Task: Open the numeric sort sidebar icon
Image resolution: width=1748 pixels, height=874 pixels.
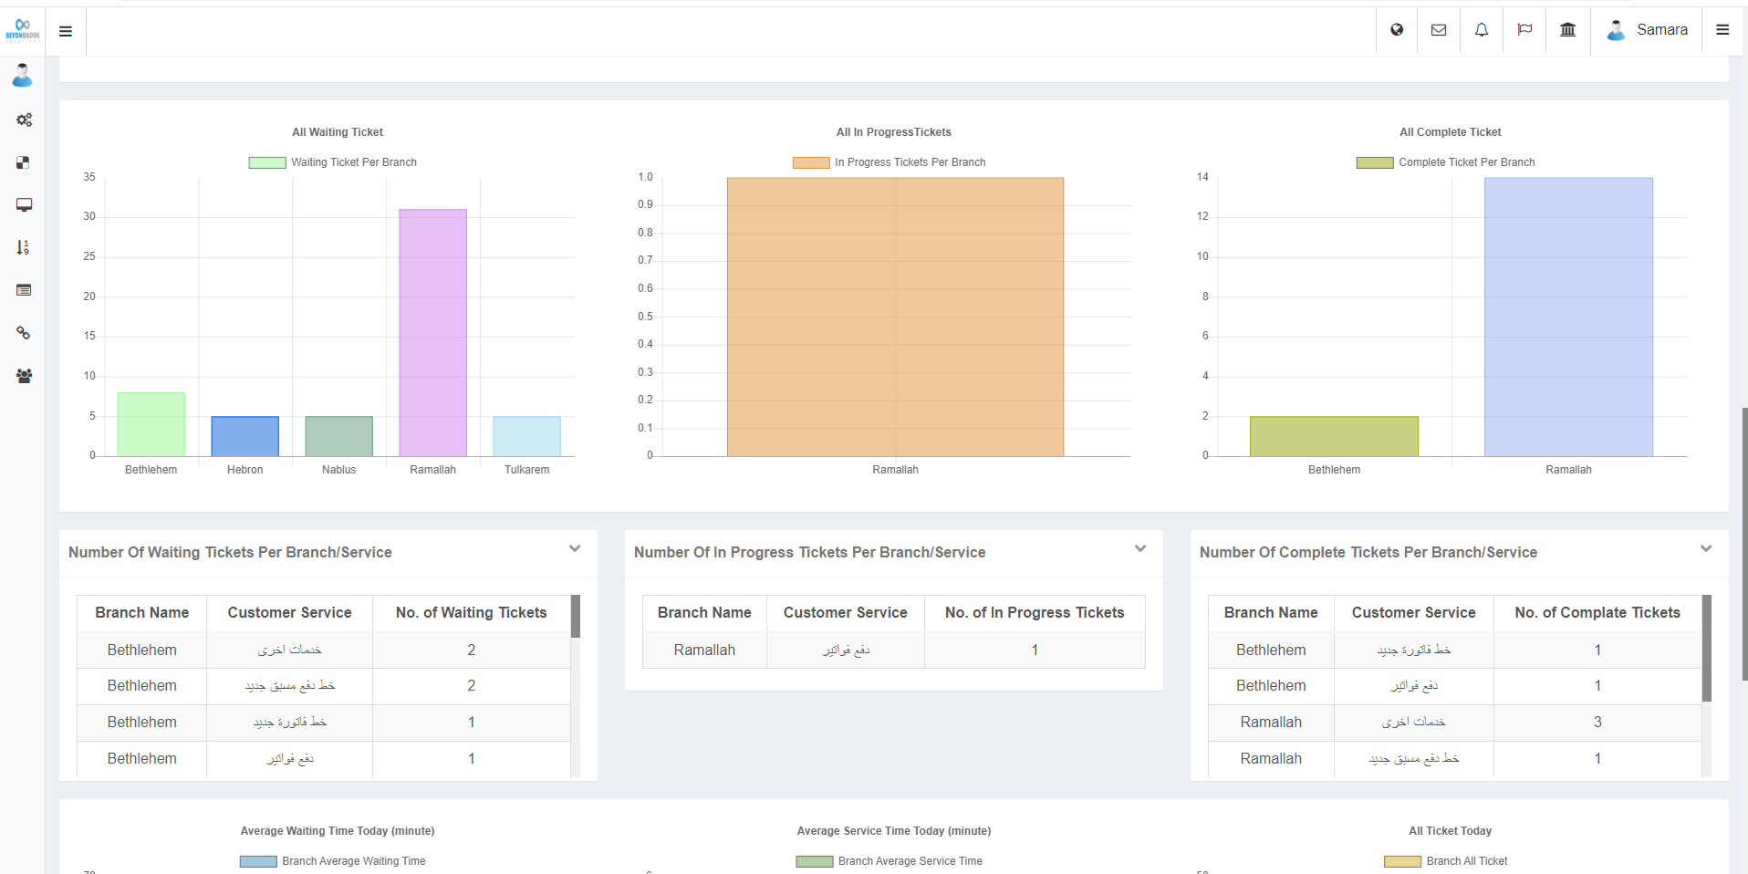Action: [x=24, y=247]
